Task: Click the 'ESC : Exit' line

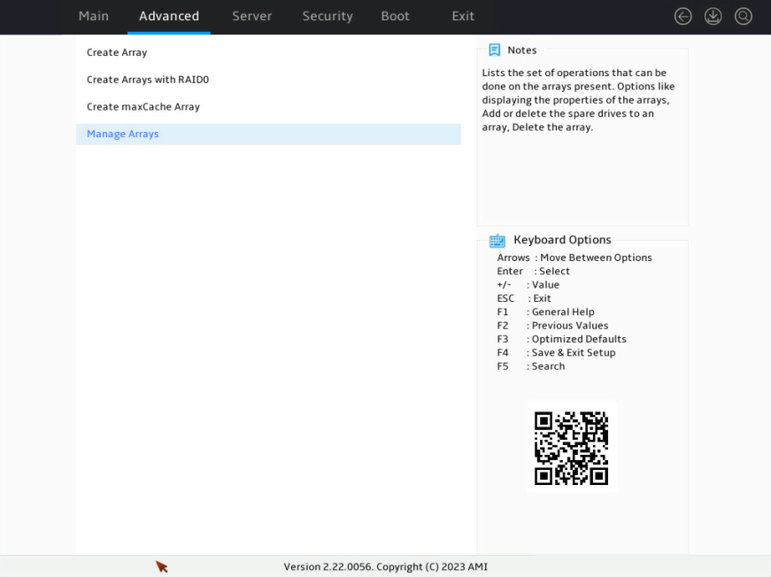Action: click(x=524, y=298)
